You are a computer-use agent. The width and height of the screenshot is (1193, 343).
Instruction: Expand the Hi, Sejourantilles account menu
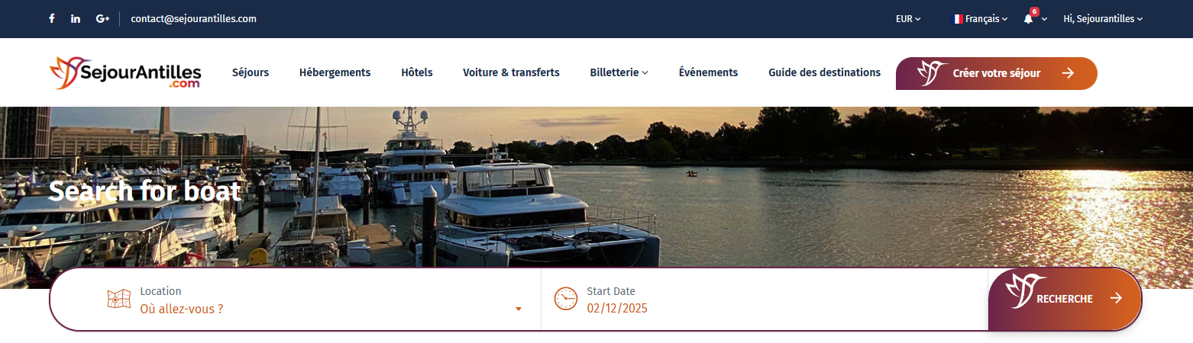1103,18
